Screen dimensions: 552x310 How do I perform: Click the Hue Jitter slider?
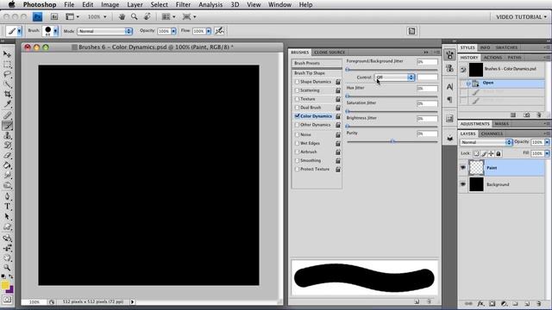point(392,96)
